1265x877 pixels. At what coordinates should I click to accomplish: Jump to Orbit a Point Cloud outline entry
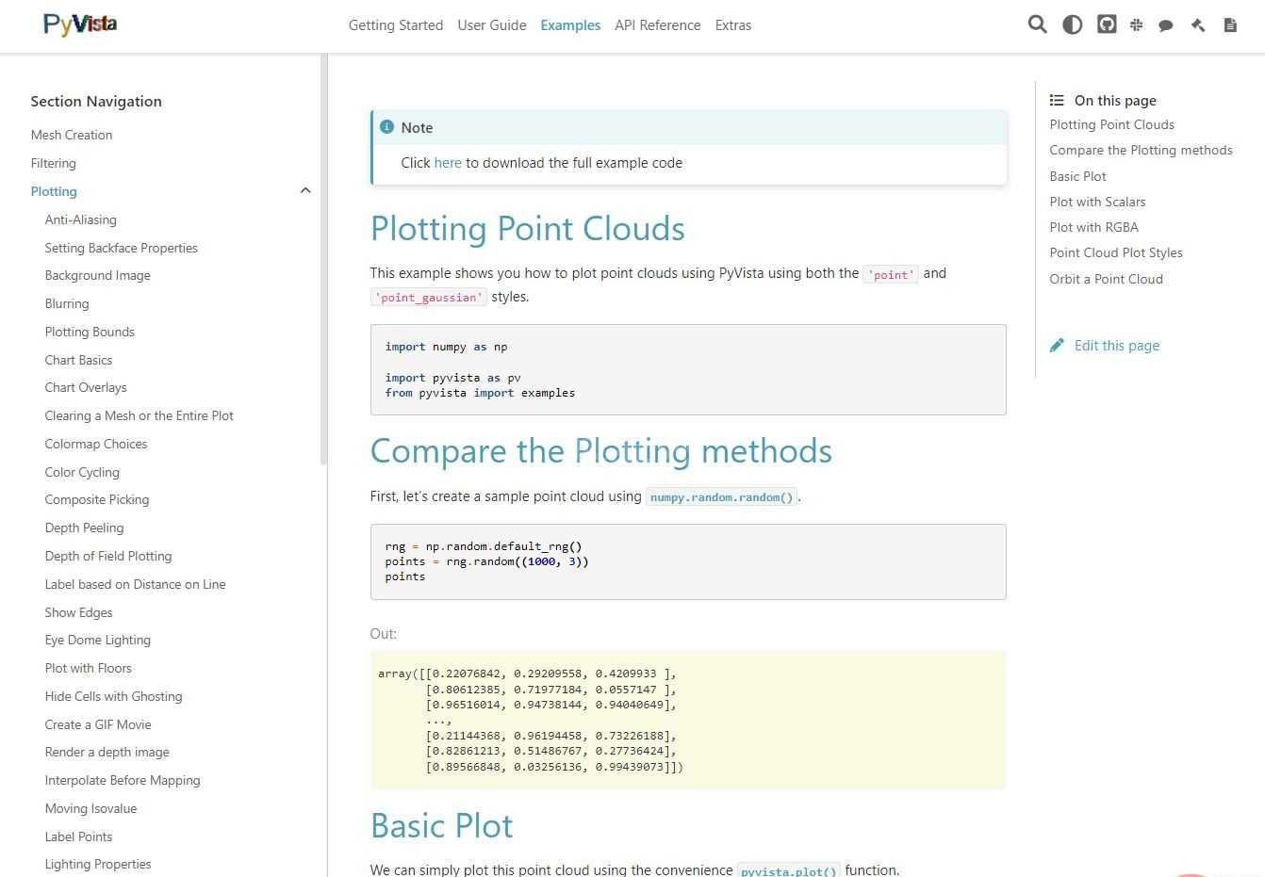pyautogui.click(x=1106, y=279)
